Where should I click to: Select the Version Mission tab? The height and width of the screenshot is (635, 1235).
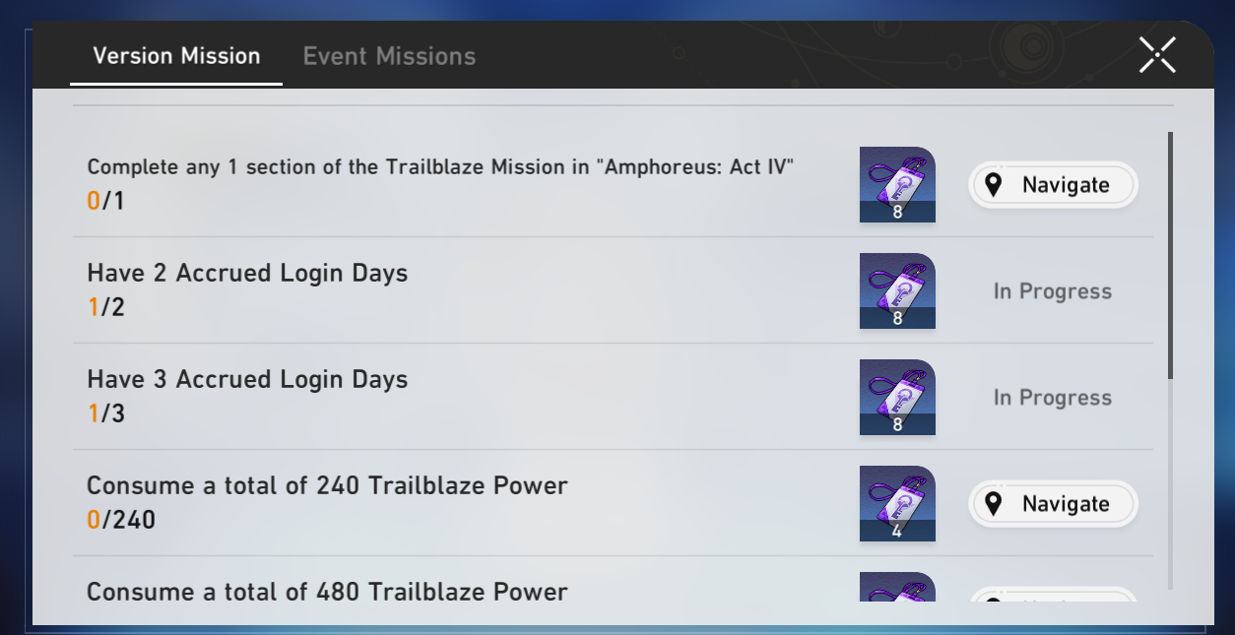176,56
